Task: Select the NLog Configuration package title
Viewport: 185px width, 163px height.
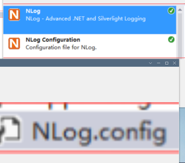Action: (x=53, y=40)
